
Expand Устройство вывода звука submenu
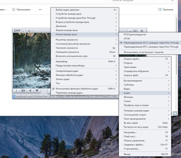click(x=85, y=14)
